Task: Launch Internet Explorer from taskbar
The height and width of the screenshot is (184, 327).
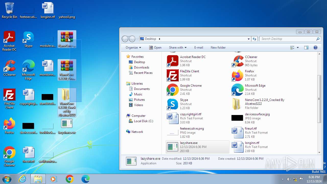Action: pos(22,179)
